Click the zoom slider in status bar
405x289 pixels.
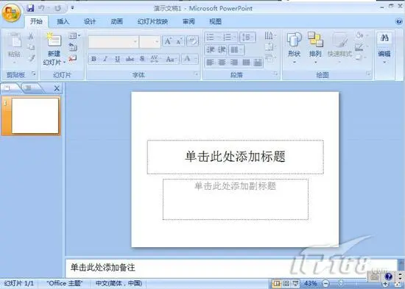tap(342, 283)
